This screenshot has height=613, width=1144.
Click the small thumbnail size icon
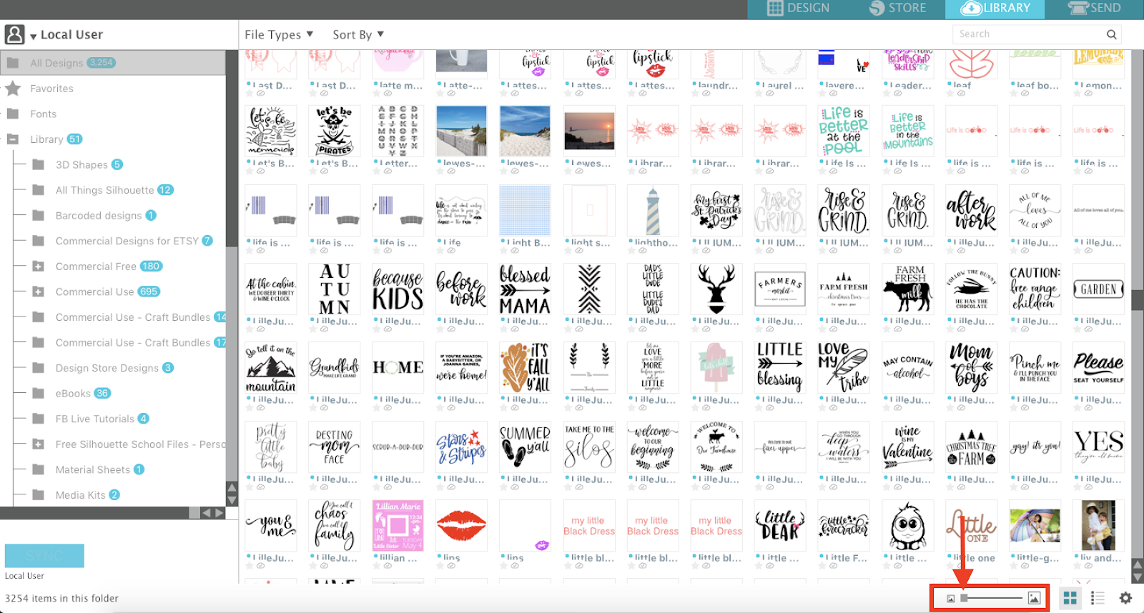tap(950, 599)
